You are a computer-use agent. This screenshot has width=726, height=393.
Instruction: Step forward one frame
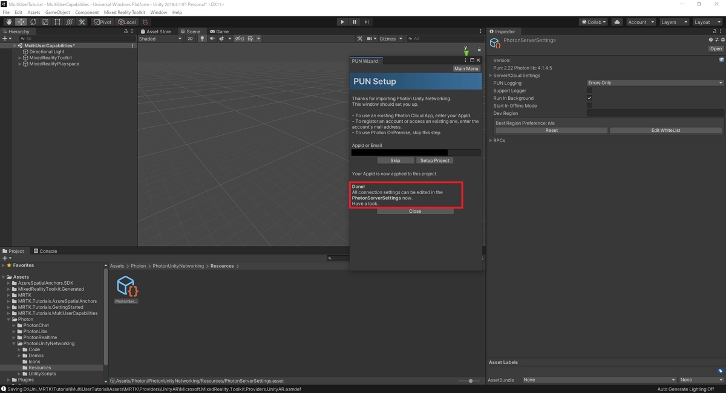coord(367,22)
